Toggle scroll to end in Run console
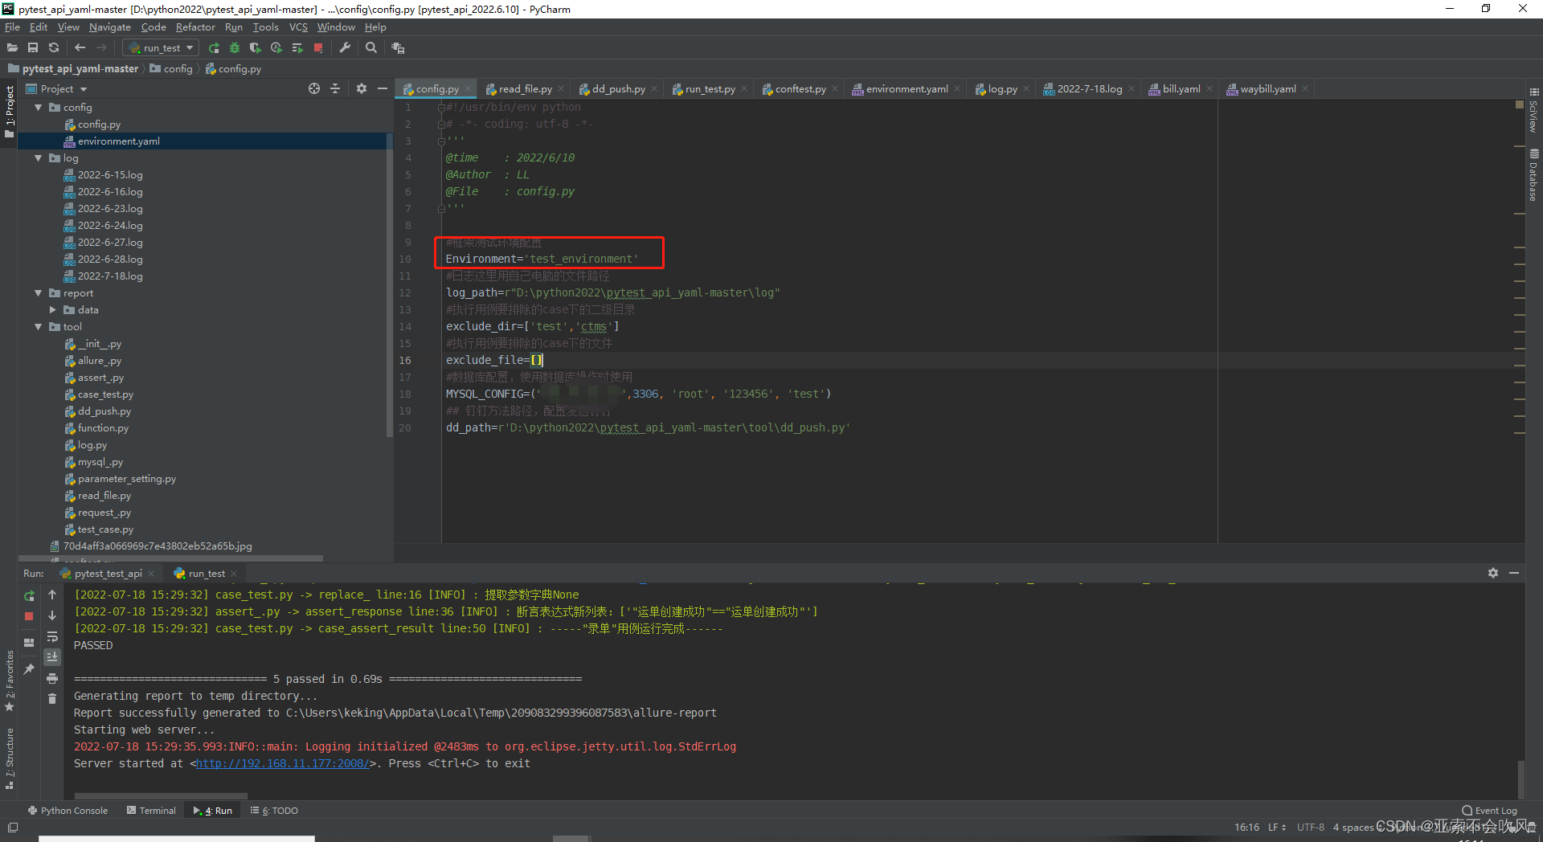This screenshot has width=1543, height=842. tap(52, 657)
